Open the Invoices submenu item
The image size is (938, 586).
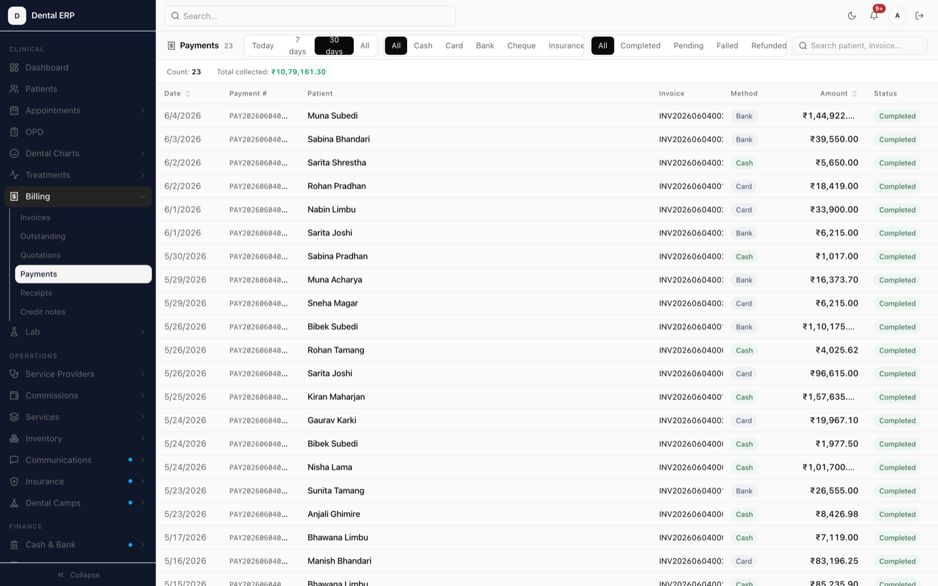click(83, 218)
